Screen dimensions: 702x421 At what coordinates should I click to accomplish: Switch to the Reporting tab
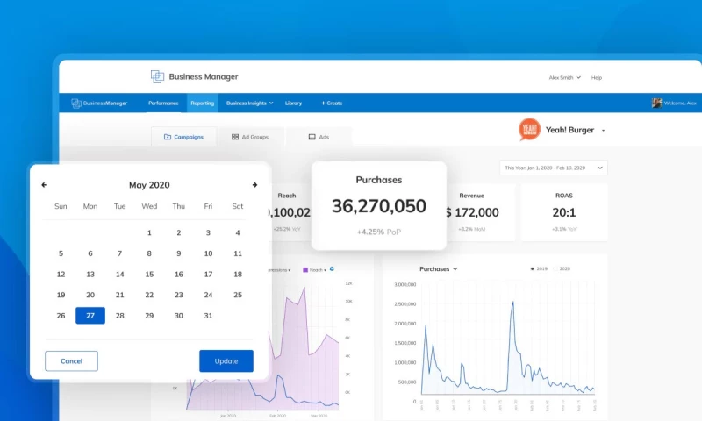point(203,103)
